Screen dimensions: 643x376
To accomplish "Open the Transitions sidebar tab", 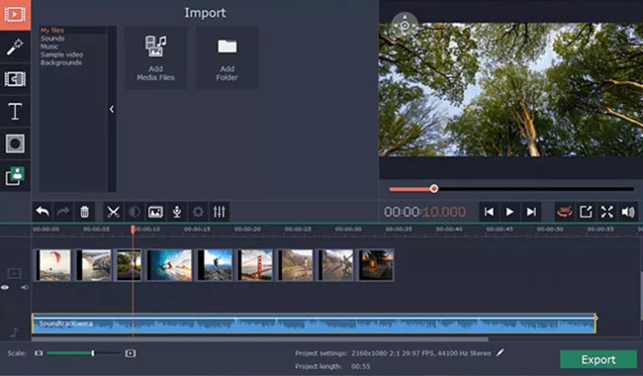I will tap(15, 79).
